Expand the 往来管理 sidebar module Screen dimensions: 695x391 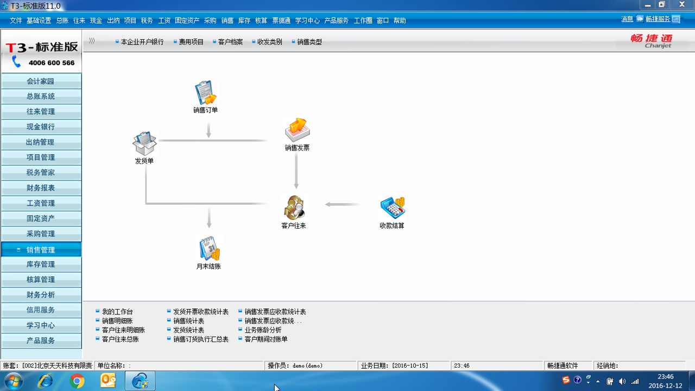coord(41,111)
